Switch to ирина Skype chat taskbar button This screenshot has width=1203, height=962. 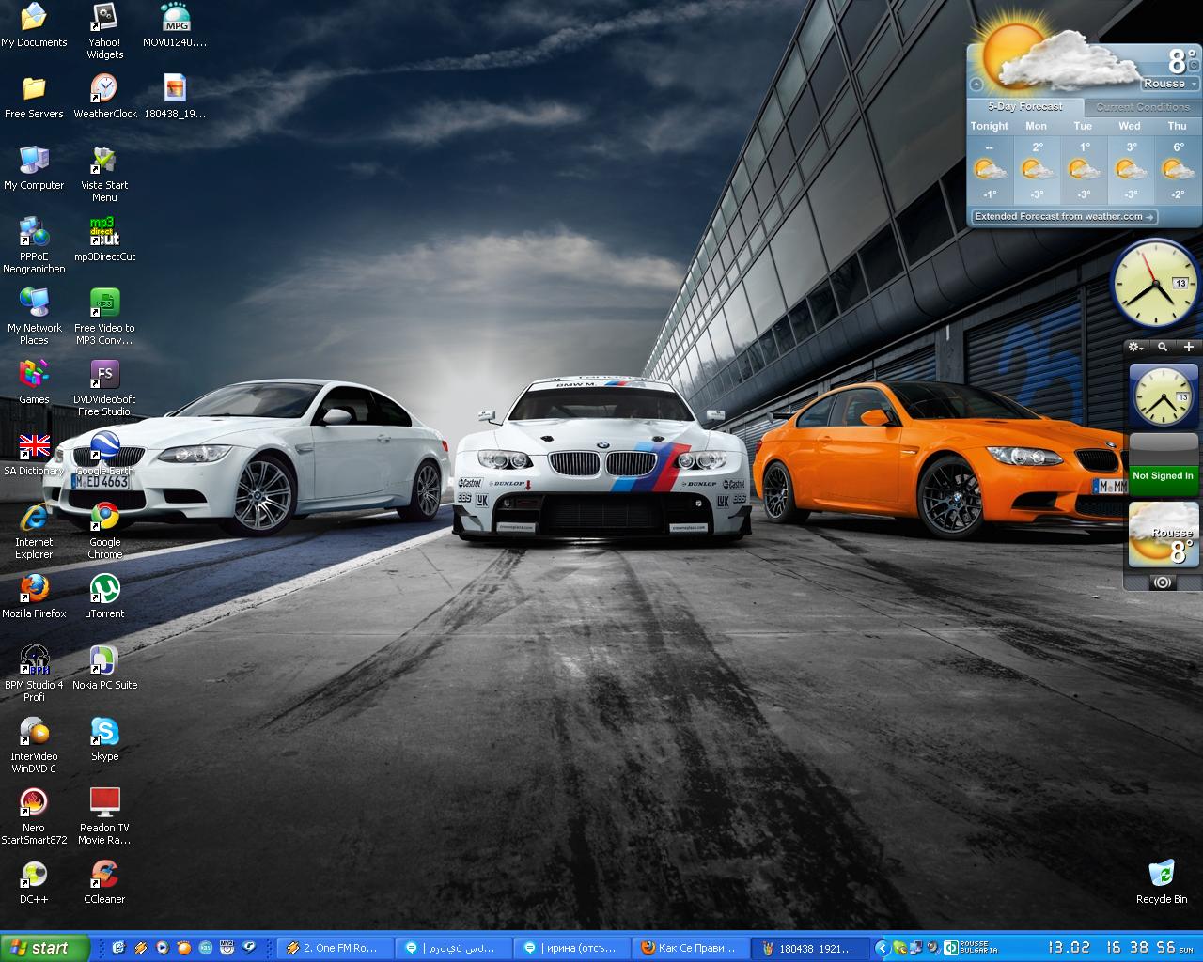[571, 948]
